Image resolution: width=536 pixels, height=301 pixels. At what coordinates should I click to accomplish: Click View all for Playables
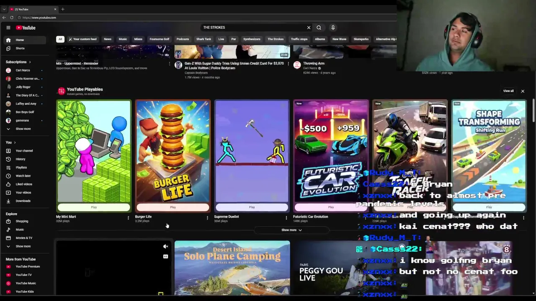508,91
